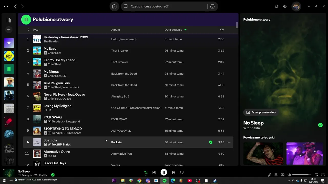328x184 pixels.
Task: Skip to previous track
Action: point(154,172)
